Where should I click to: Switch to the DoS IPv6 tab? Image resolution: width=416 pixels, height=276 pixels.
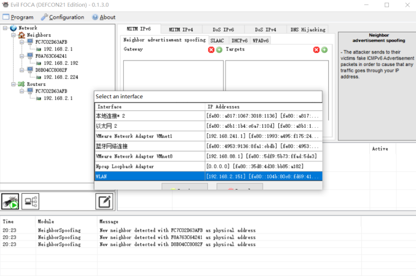coord(223,29)
